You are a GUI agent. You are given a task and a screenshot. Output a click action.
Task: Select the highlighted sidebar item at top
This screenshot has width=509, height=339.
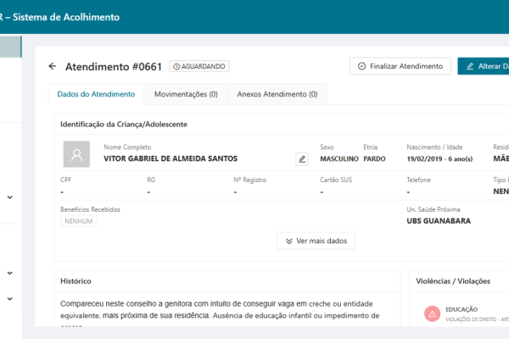(x=11, y=46)
